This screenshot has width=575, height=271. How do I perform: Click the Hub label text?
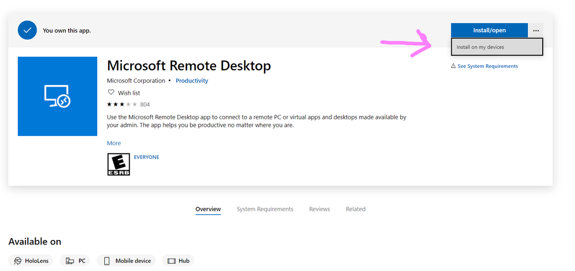click(184, 261)
